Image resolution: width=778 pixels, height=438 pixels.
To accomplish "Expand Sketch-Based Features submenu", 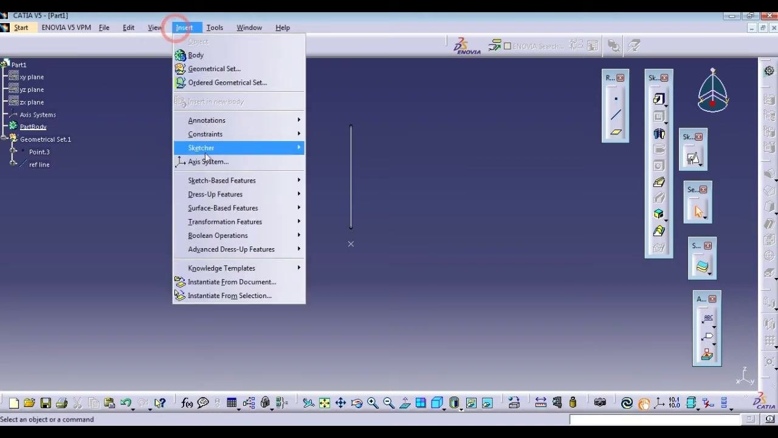I will pyautogui.click(x=239, y=181).
